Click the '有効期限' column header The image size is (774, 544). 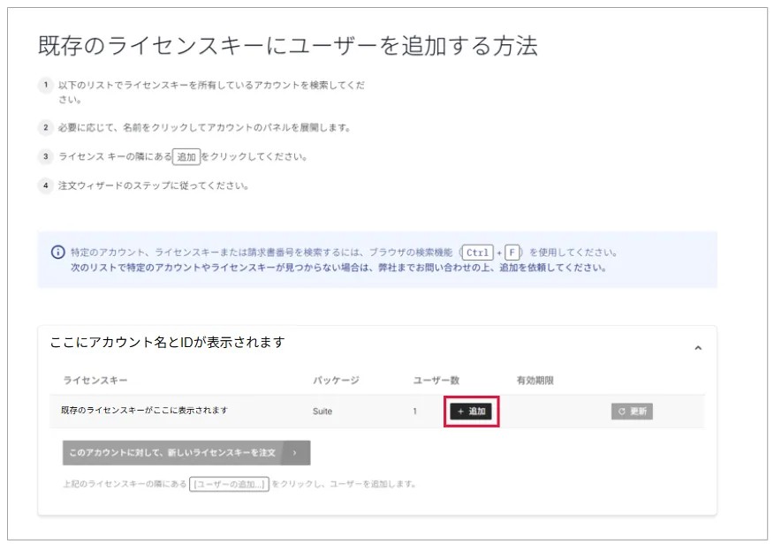535,381
